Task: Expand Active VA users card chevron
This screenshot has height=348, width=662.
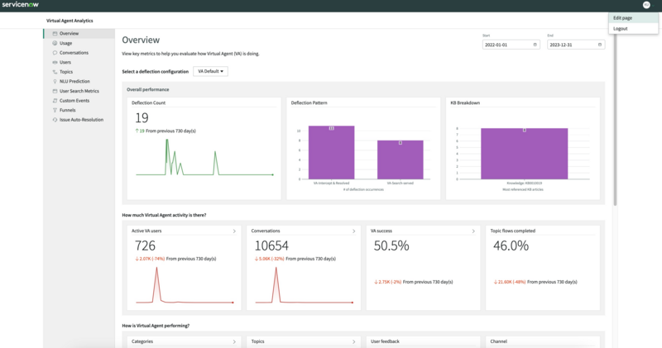Action: (x=234, y=231)
